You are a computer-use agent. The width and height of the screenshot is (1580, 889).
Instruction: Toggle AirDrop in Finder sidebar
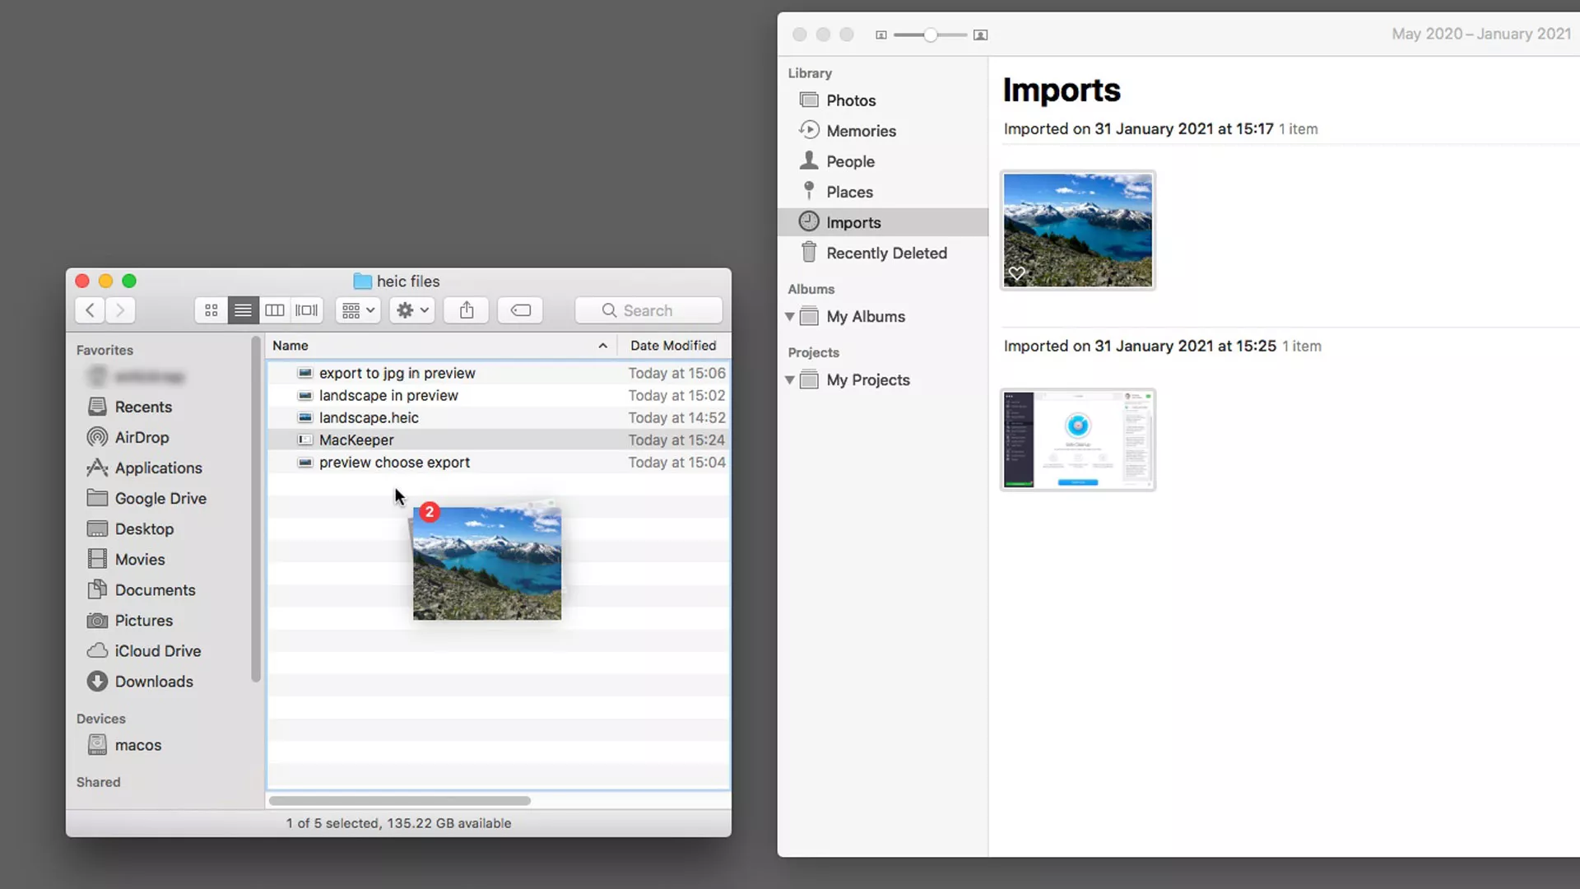[x=142, y=436]
